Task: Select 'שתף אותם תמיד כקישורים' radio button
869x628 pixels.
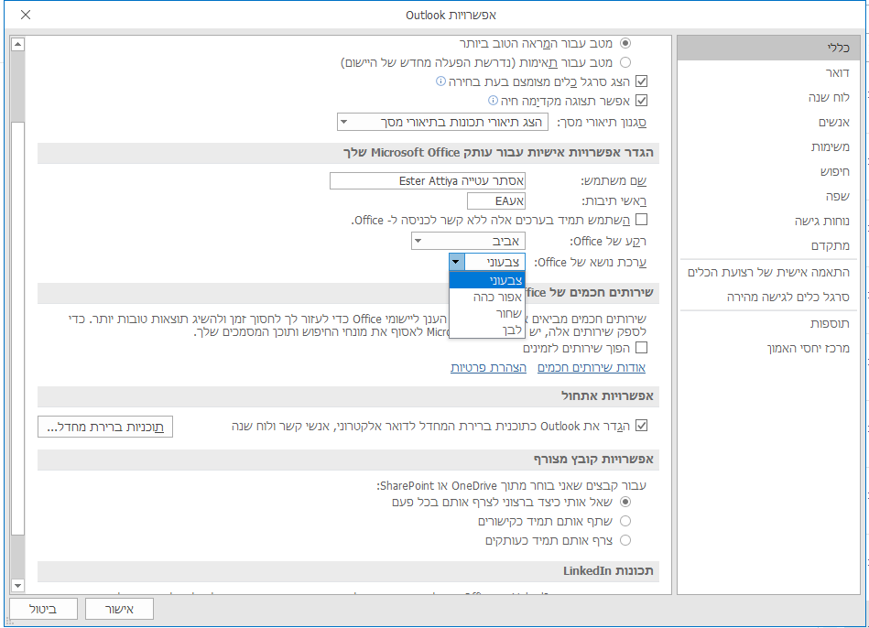Action: point(625,521)
